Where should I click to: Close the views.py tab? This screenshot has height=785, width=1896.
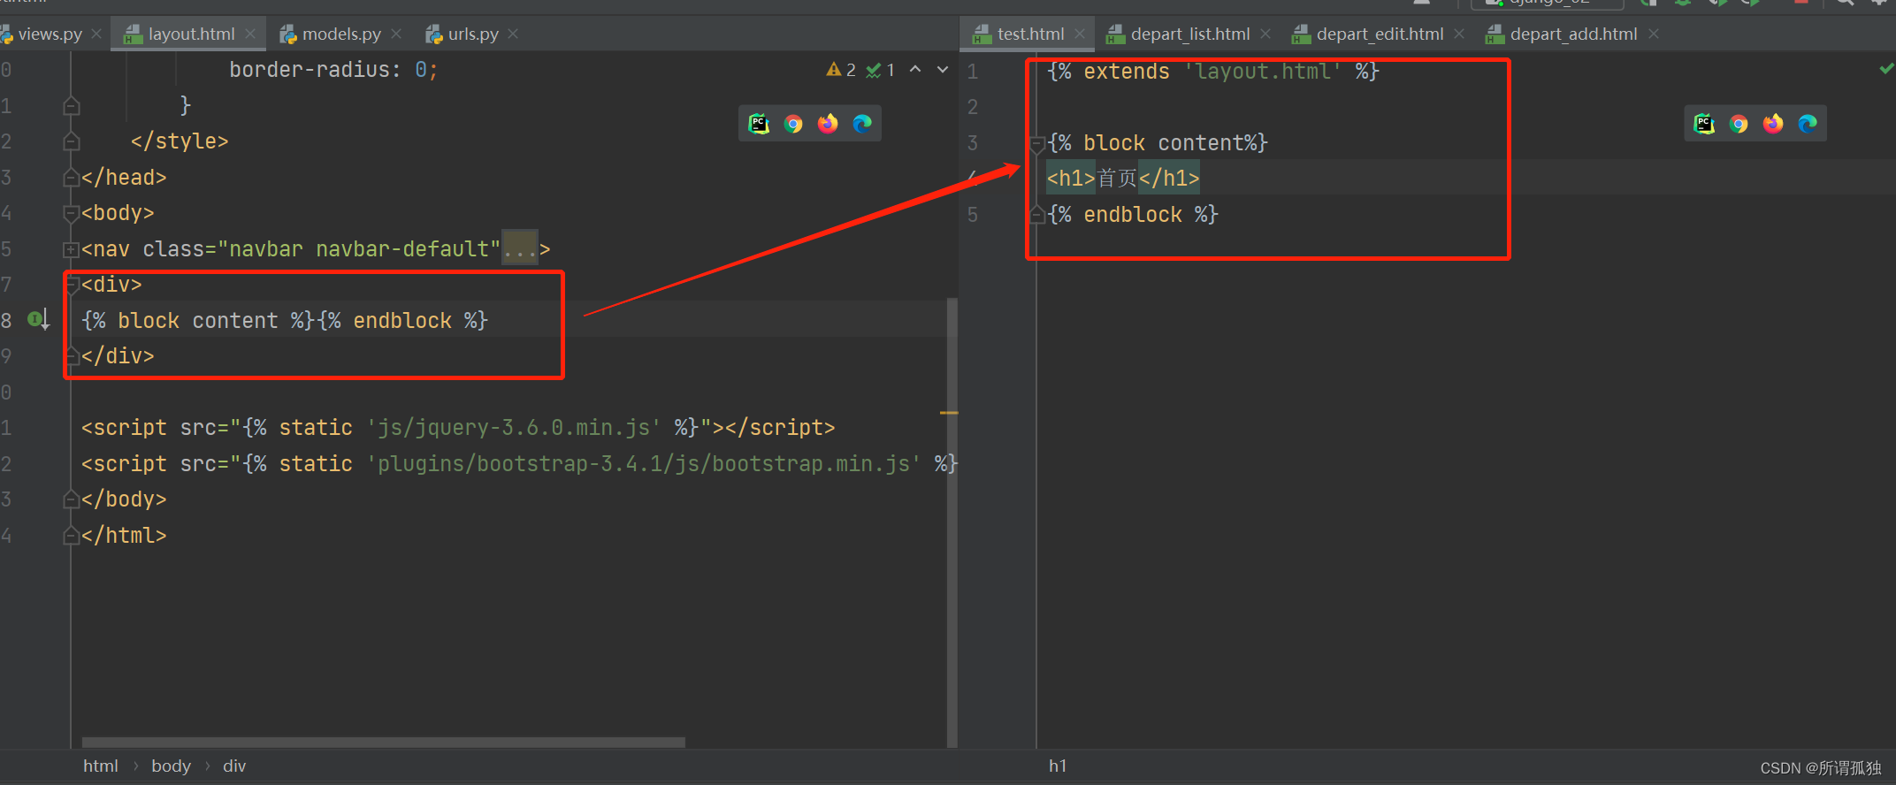click(x=96, y=34)
